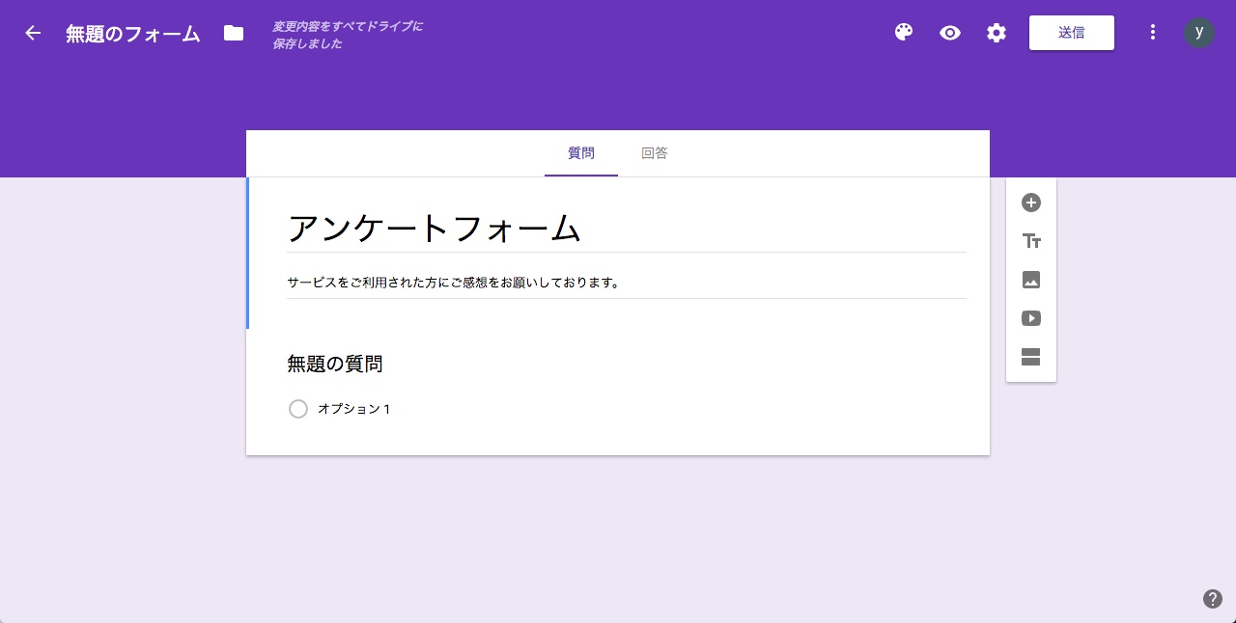Add a video from the side toolbar
The image size is (1236, 623).
click(1031, 318)
